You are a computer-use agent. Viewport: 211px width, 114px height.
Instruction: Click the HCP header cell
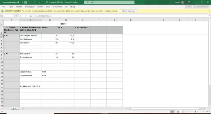click(66, 30)
